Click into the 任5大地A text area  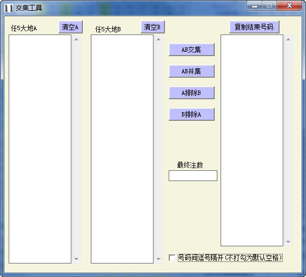click(x=40, y=149)
